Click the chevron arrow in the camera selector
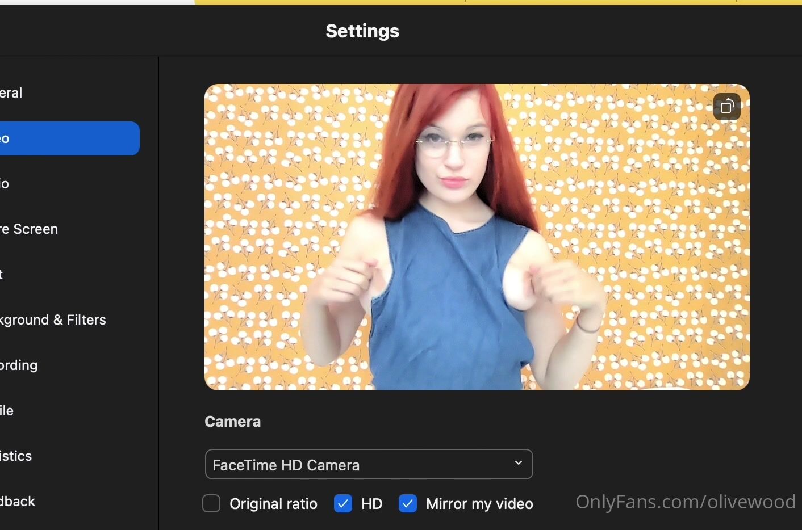Viewport: 802px width, 530px height. click(518, 463)
